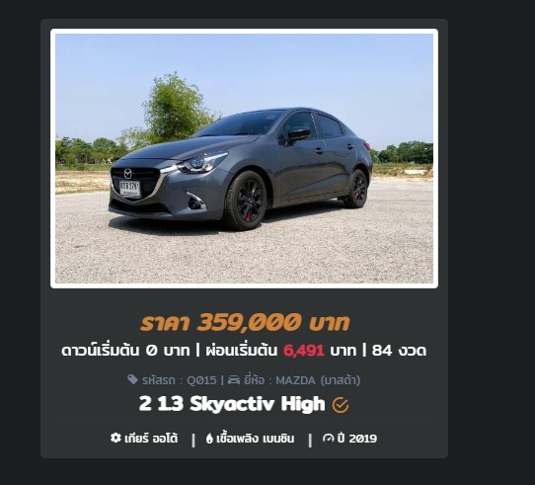
Task: Click the car icon beside ยี่ห้อ
Action: tap(234, 380)
